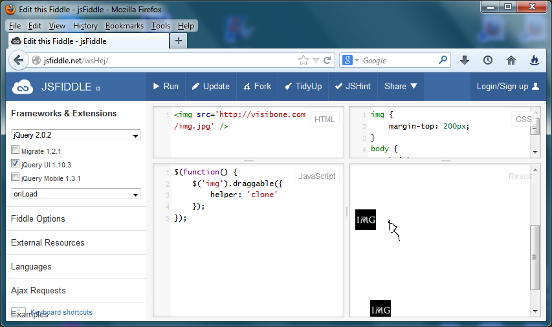Open the Edit menu
552x327 pixels.
[x=35, y=26]
